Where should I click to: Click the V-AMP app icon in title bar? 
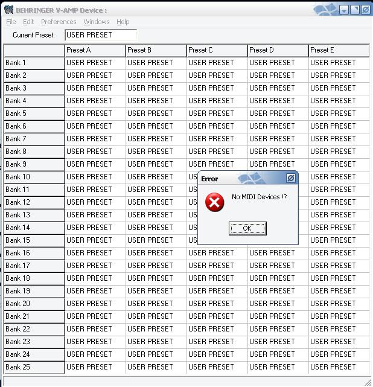(8, 10)
